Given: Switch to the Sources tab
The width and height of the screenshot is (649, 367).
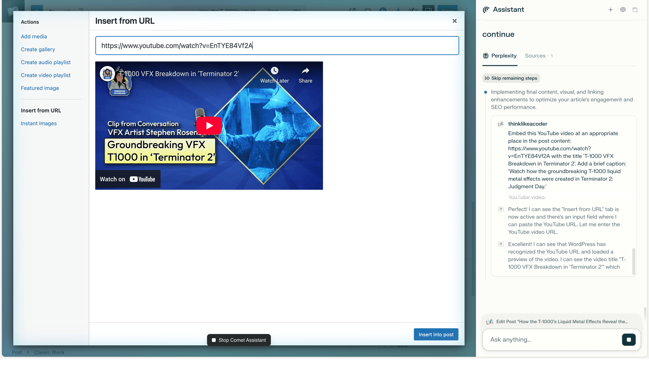Looking at the screenshot, I should coord(538,56).
